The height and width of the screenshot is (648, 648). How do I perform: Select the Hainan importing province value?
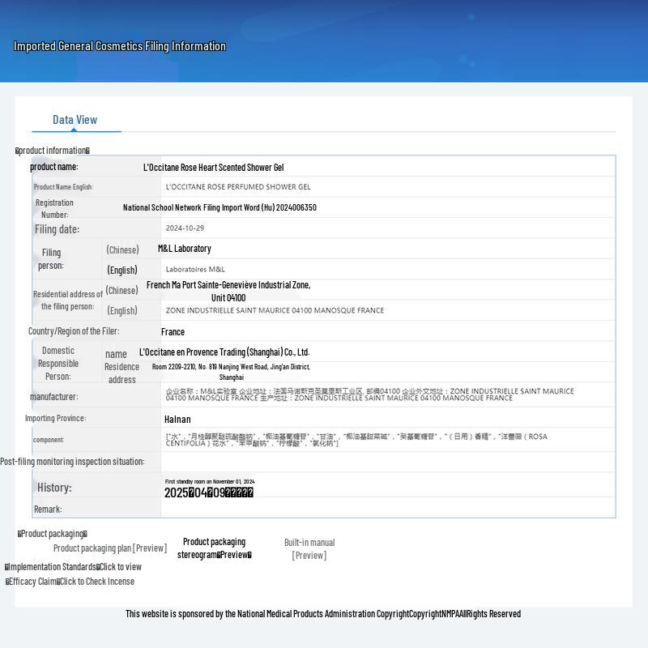tap(177, 420)
